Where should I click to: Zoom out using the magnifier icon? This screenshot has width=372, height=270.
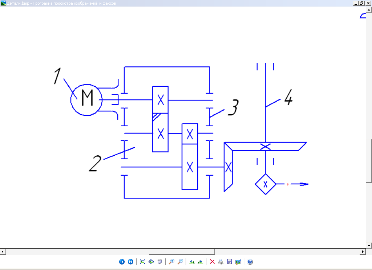click(180, 262)
